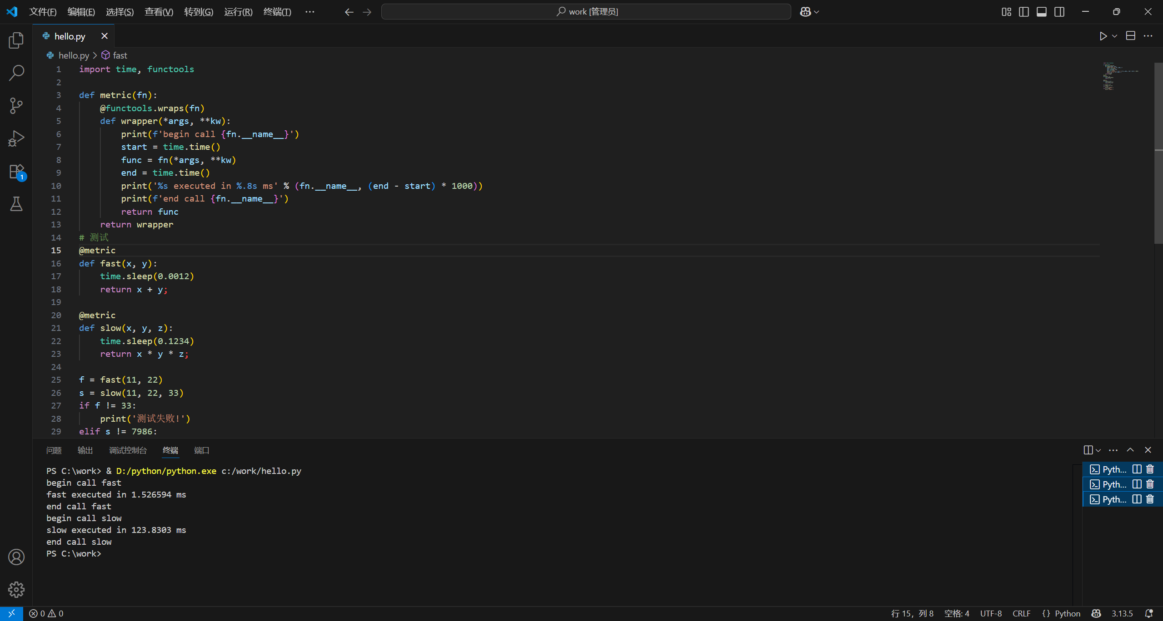
Task: Delete the first Python terminal with trash icon
Action: coord(1150,469)
